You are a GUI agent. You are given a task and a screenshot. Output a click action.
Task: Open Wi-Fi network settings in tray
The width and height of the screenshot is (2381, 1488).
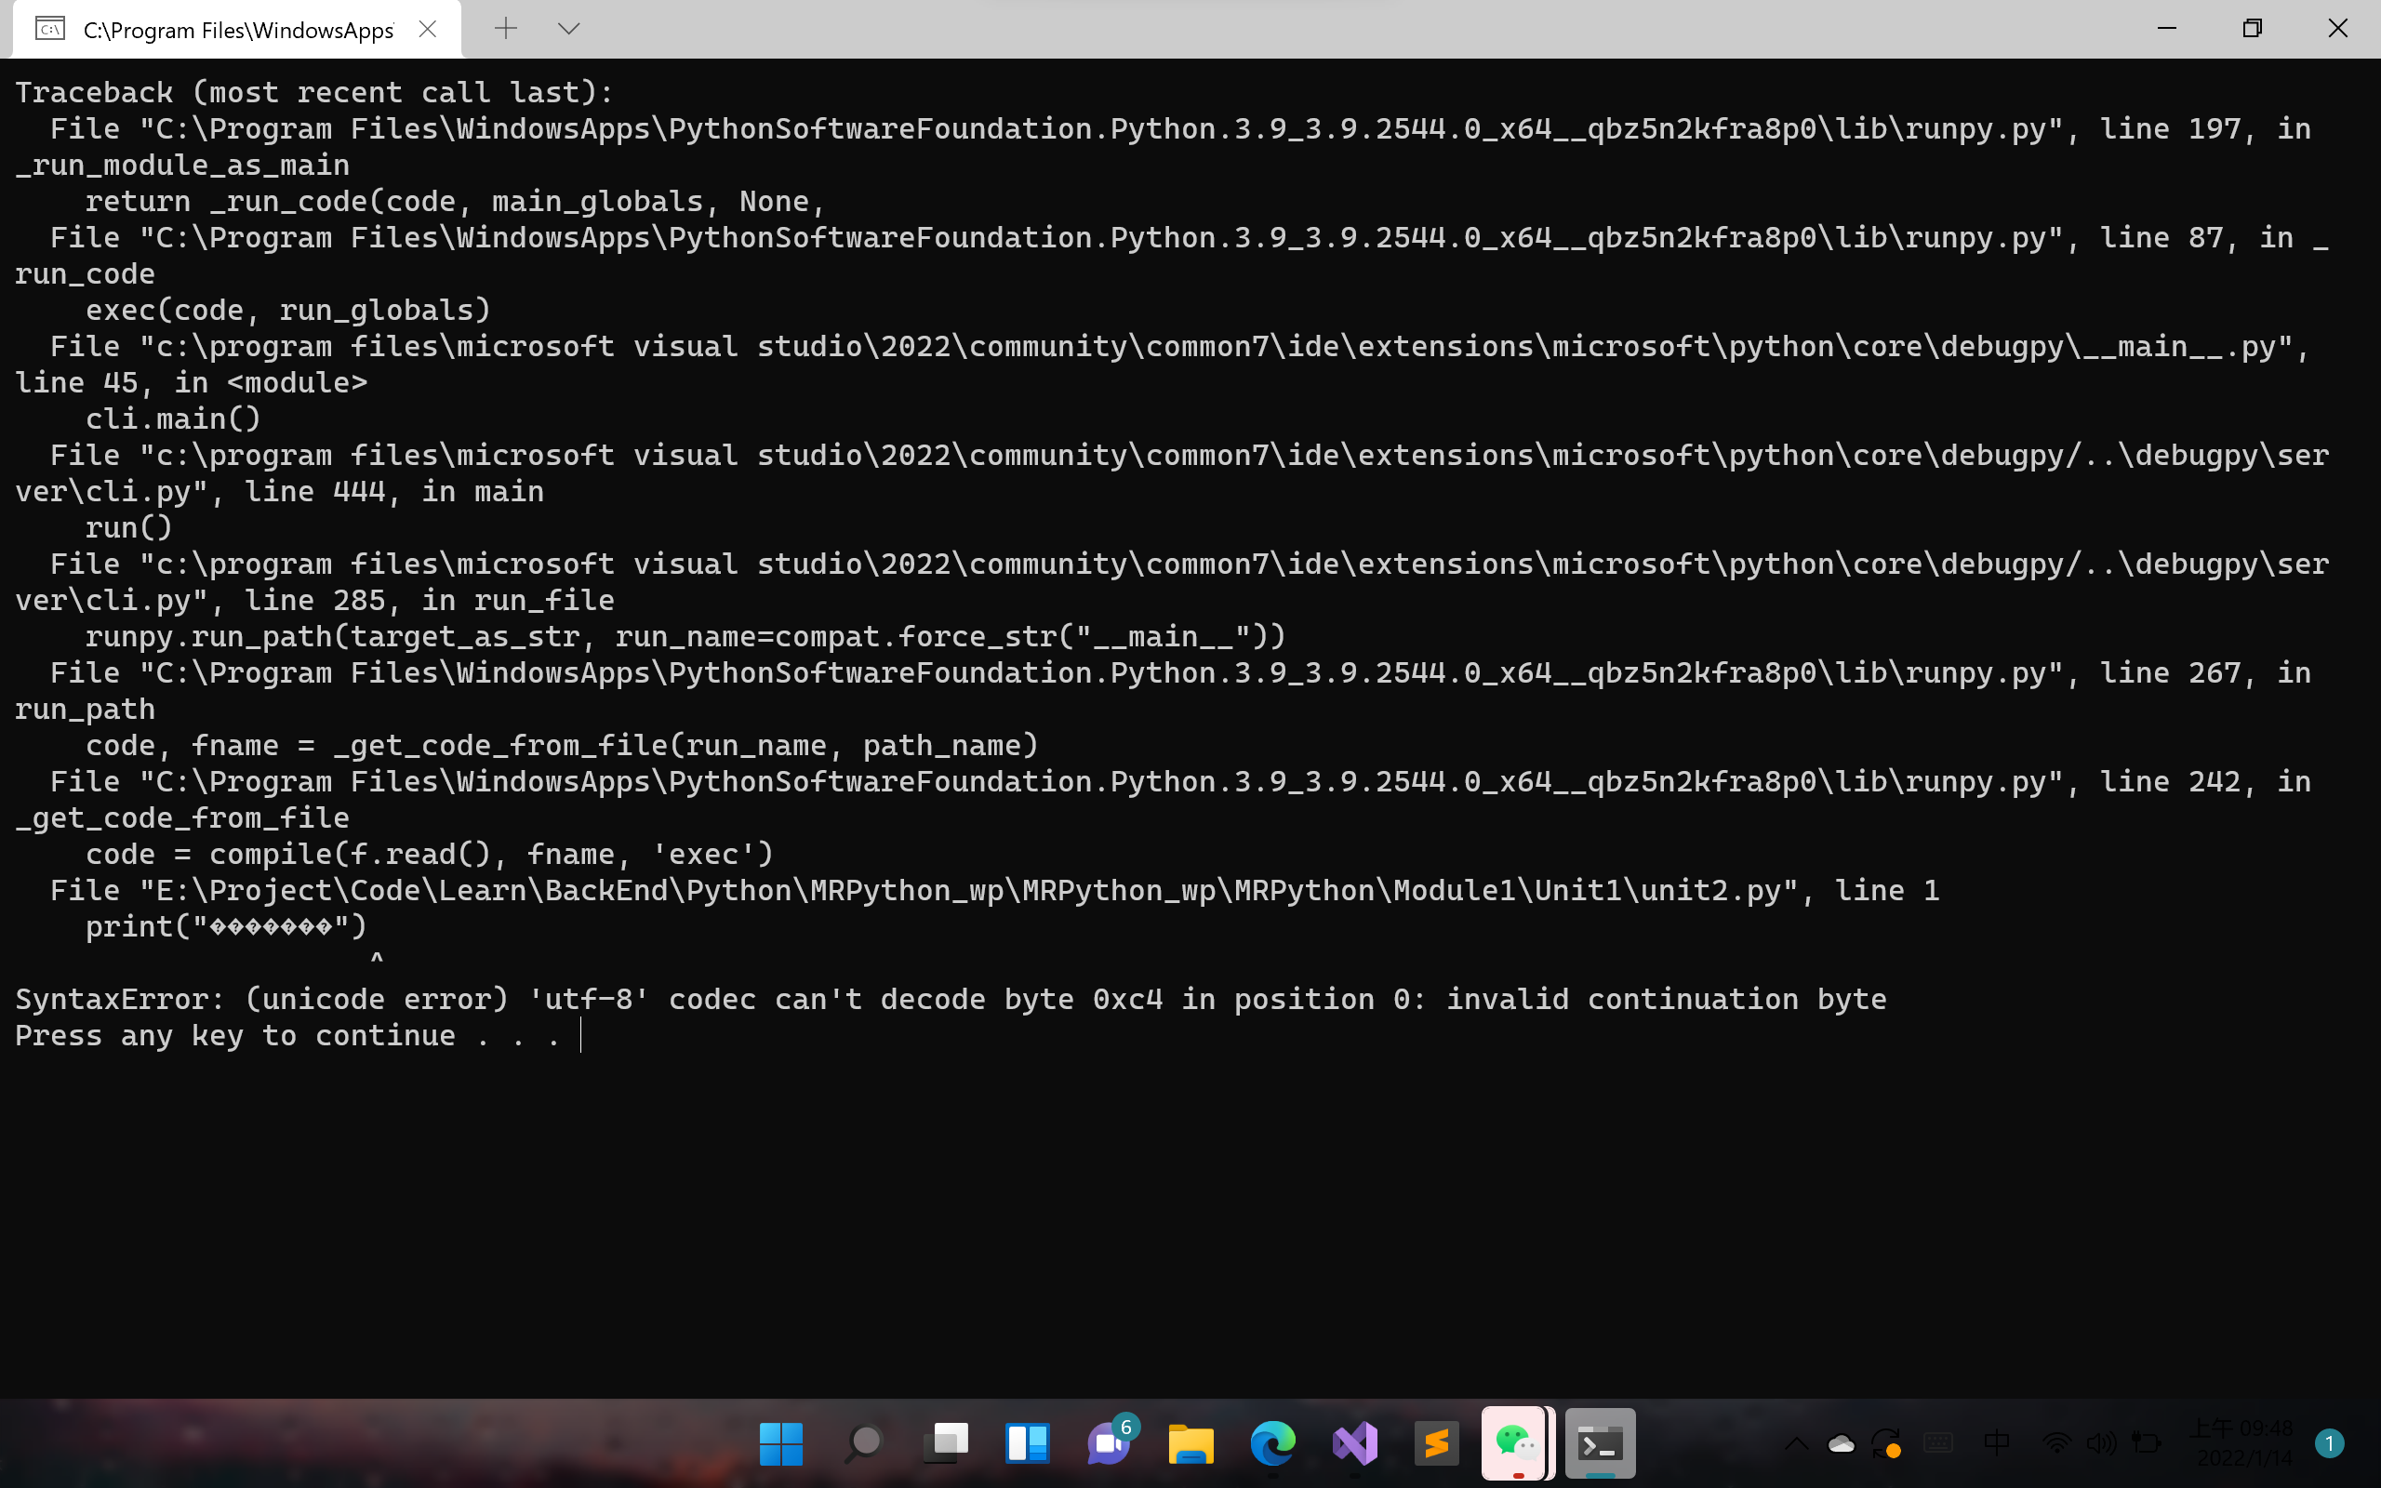point(2056,1443)
